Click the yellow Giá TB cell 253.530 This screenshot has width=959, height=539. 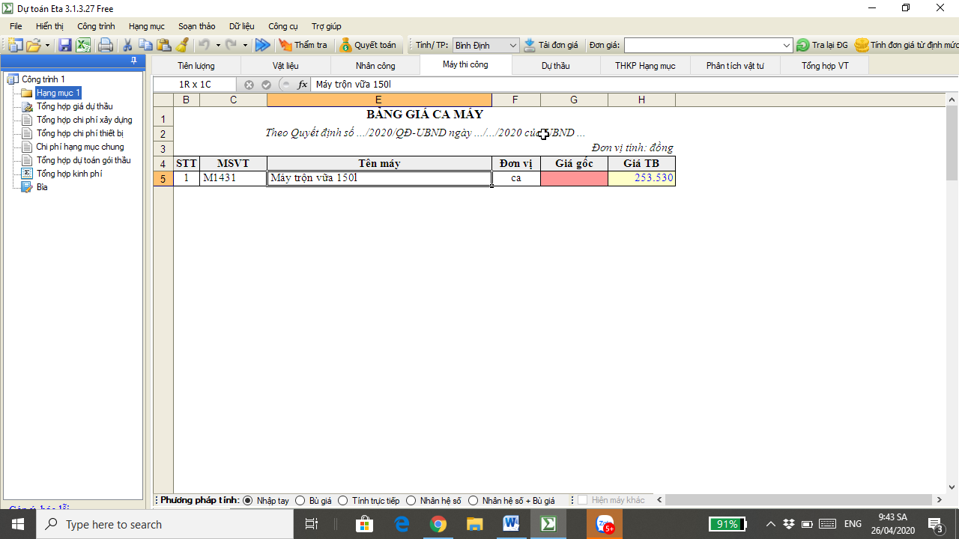coord(642,178)
